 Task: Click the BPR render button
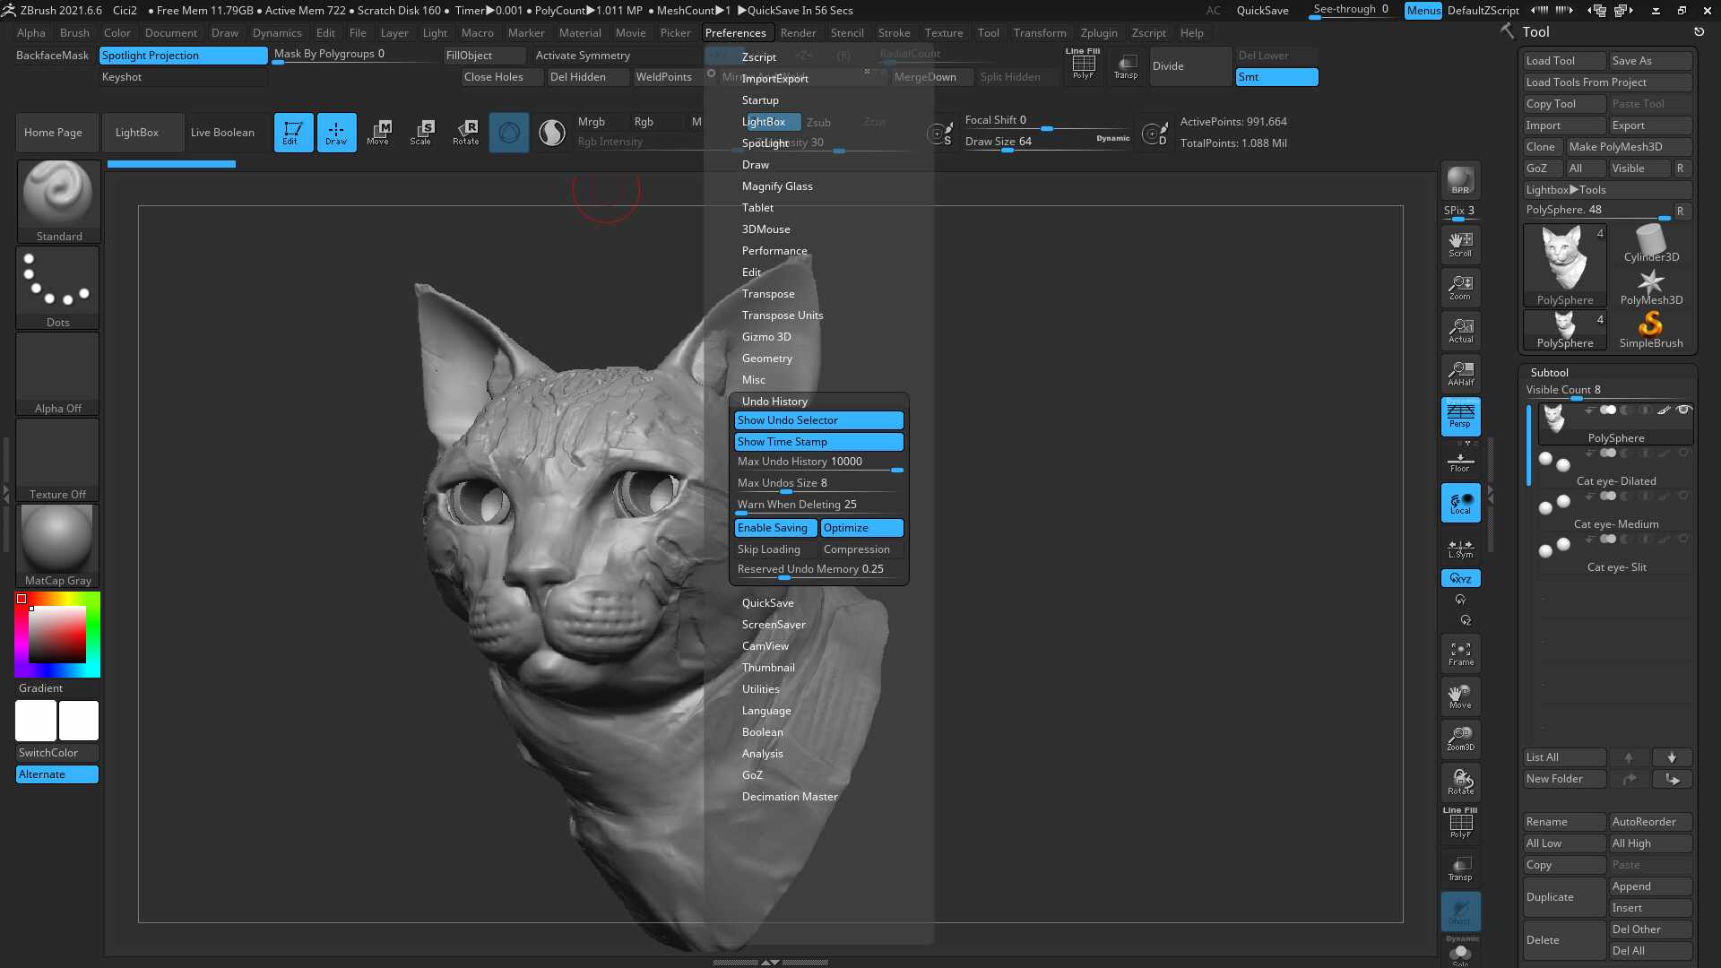pos(1460,180)
